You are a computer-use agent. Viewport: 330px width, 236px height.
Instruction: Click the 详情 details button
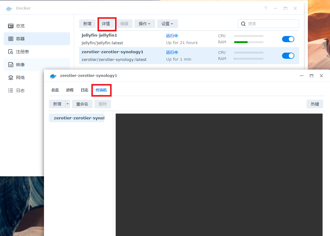[106, 24]
